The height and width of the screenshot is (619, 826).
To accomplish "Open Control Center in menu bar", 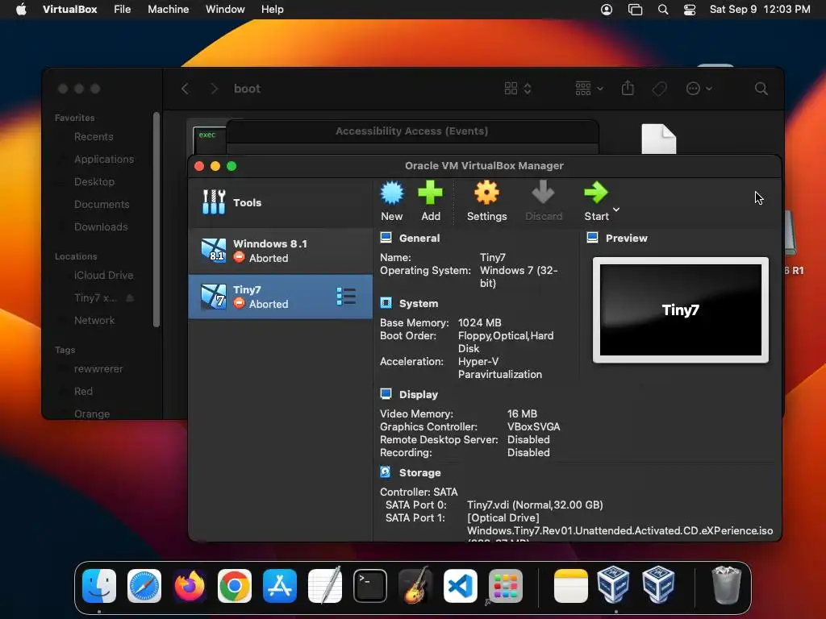I will 690,10.
